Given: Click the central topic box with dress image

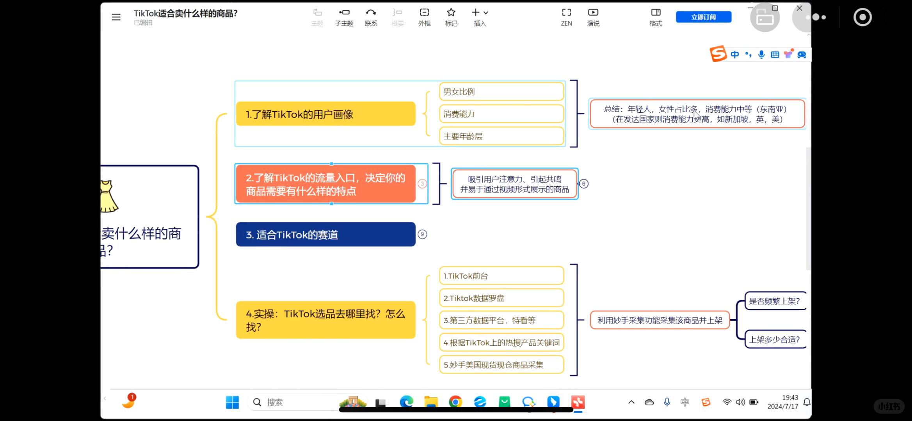Looking at the screenshot, I should [149, 217].
